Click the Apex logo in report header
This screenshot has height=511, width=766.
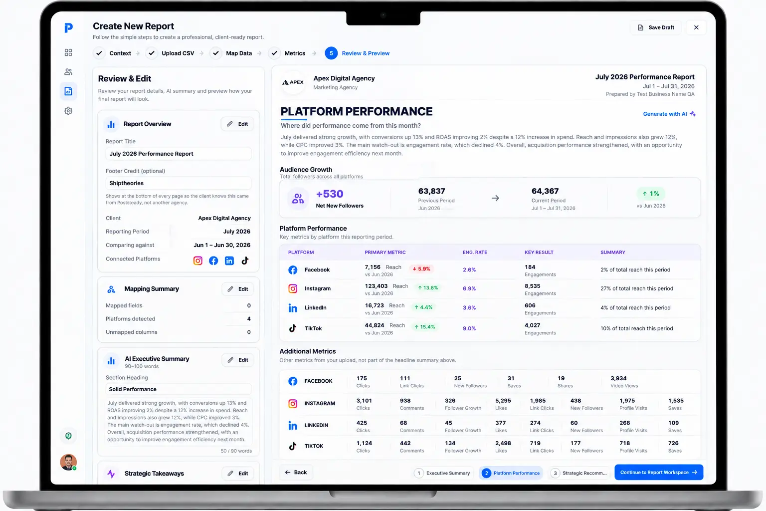click(x=293, y=82)
